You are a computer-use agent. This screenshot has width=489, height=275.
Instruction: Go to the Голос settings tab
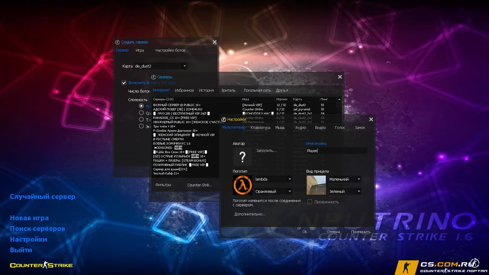coord(340,128)
